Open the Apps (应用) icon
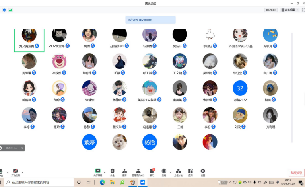305x187 pixels. click(190, 171)
